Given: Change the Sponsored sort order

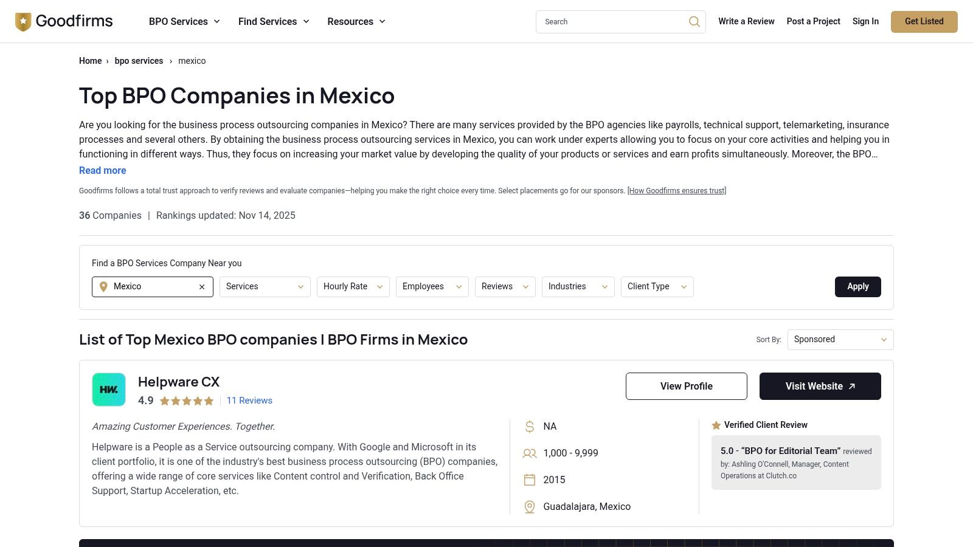Looking at the screenshot, I should 840,339.
